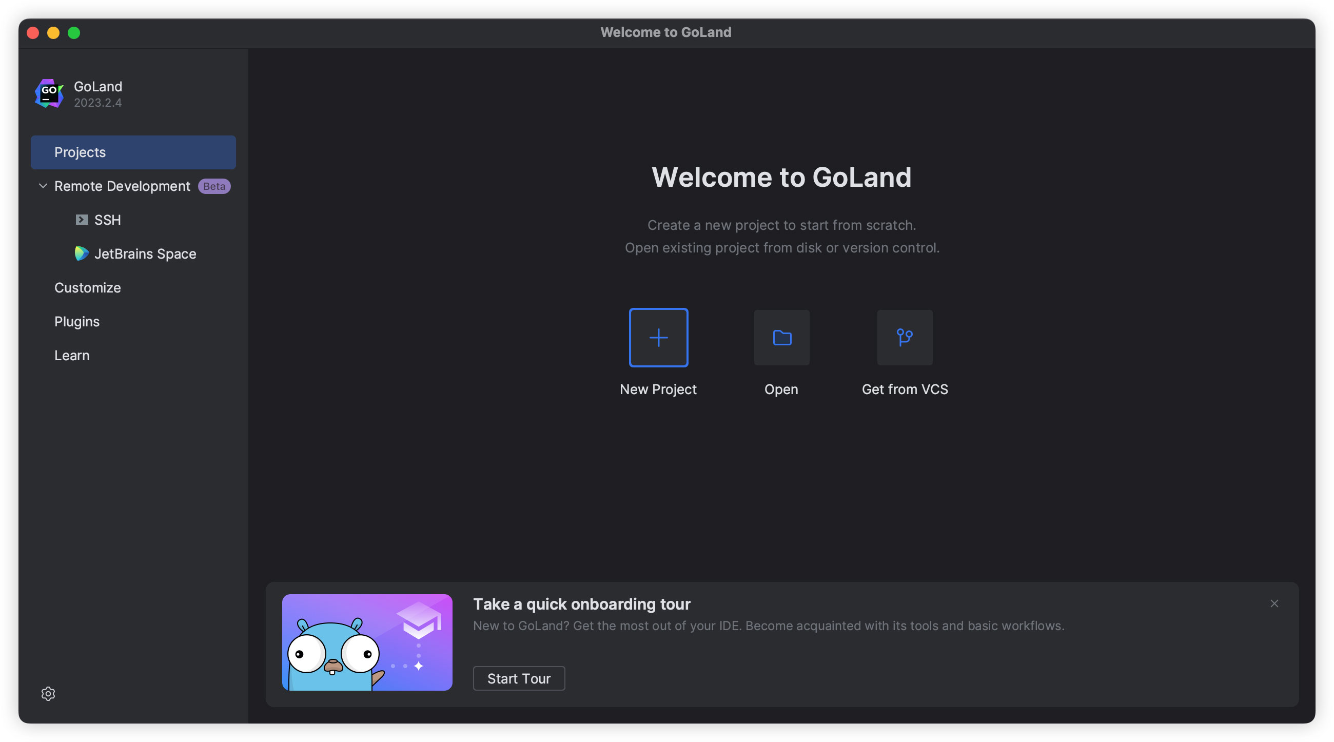The width and height of the screenshot is (1334, 742).
Task: Click the 'Welcome to GoLand' heading
Action: [x=781, y=177]
